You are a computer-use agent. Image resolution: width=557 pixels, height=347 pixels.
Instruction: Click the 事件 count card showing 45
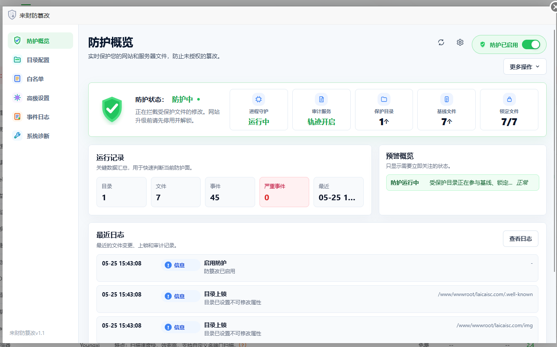click(x=230, y=192)
